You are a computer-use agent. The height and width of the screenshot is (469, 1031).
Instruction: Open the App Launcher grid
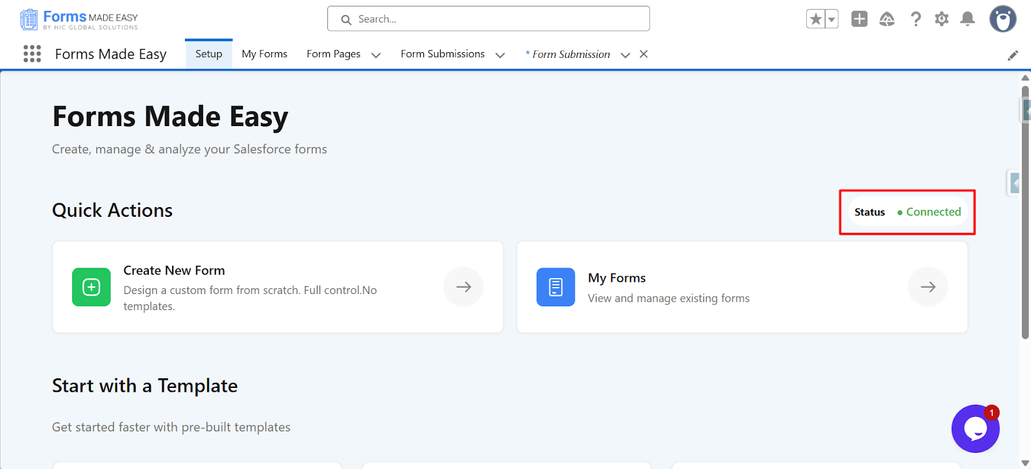[x=32, y=53]
